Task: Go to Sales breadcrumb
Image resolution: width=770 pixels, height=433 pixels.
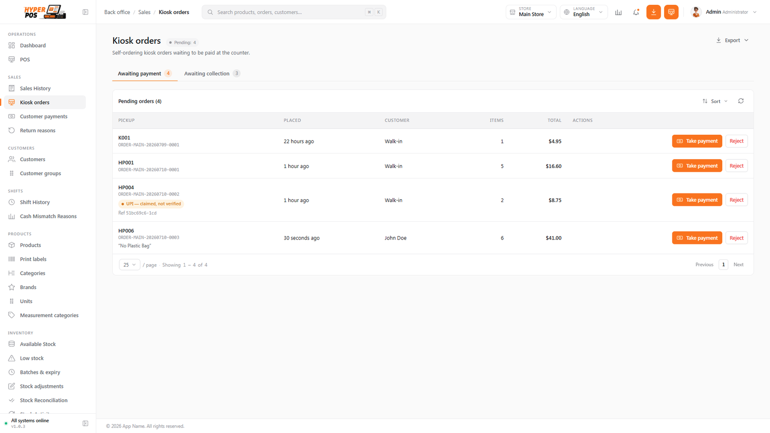Action: coord(144,12)
